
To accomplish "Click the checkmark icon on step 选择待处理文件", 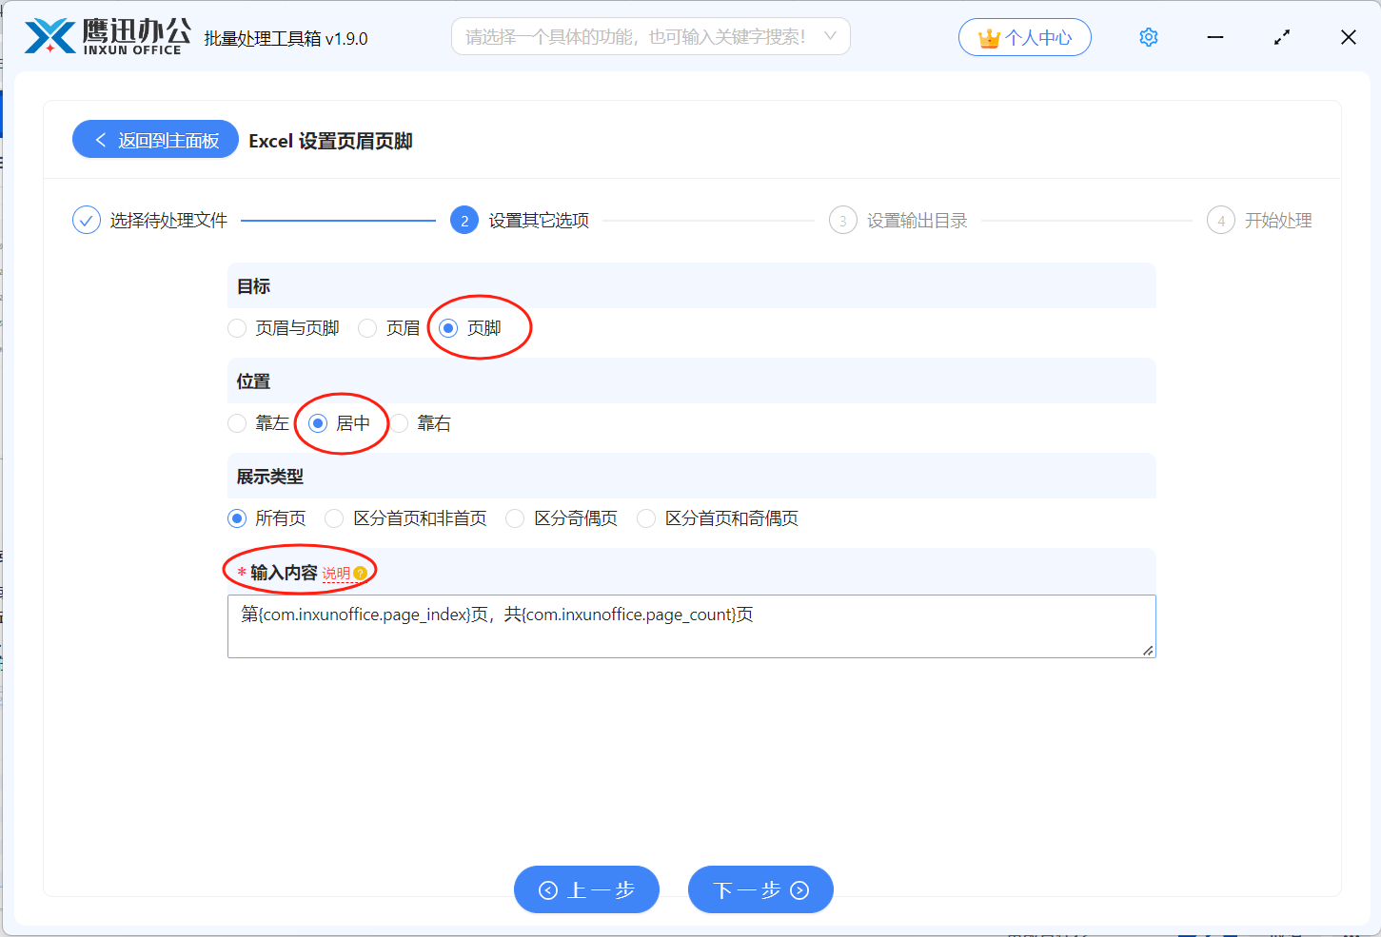I will [x=86, y=220].
